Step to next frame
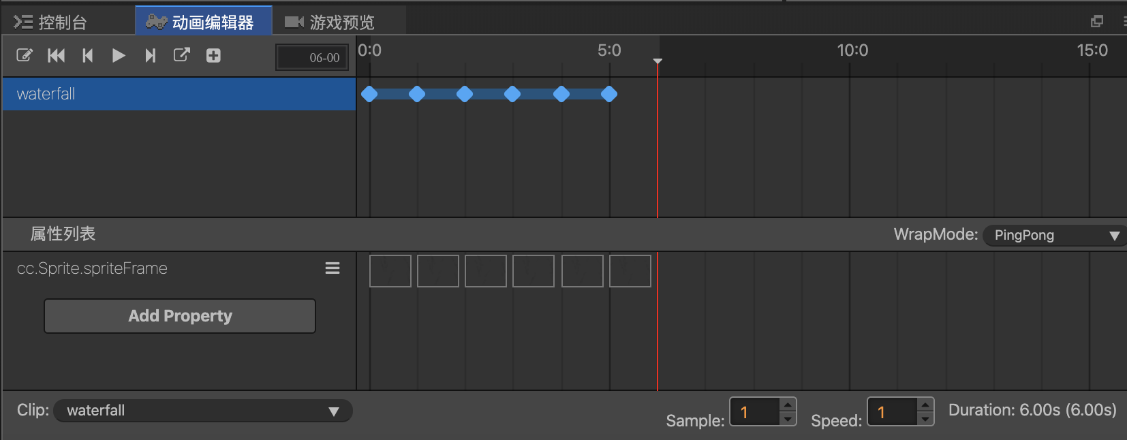 point(150,56)
